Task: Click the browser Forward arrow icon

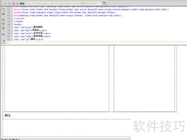Action: coord(9,4)
